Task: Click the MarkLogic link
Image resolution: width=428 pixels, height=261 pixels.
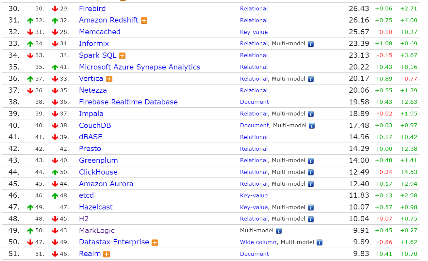Action: click(97, 231)
